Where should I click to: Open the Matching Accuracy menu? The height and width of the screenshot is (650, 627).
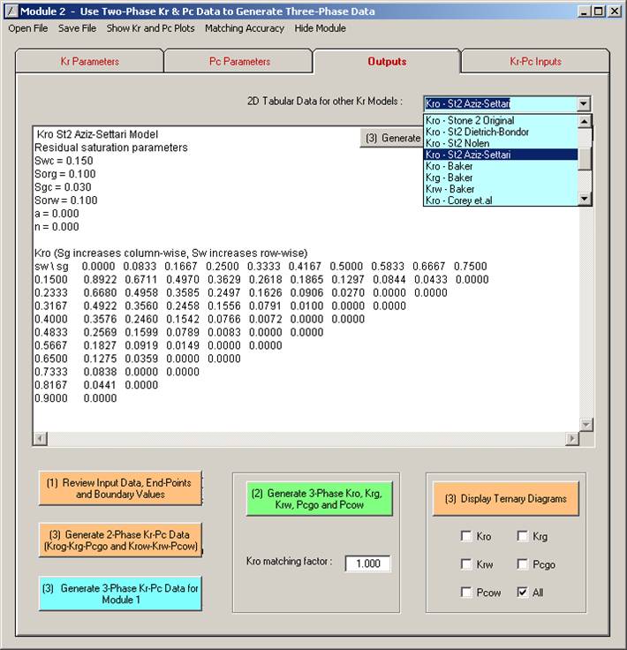pyautogui.click(x=245, y=28)
